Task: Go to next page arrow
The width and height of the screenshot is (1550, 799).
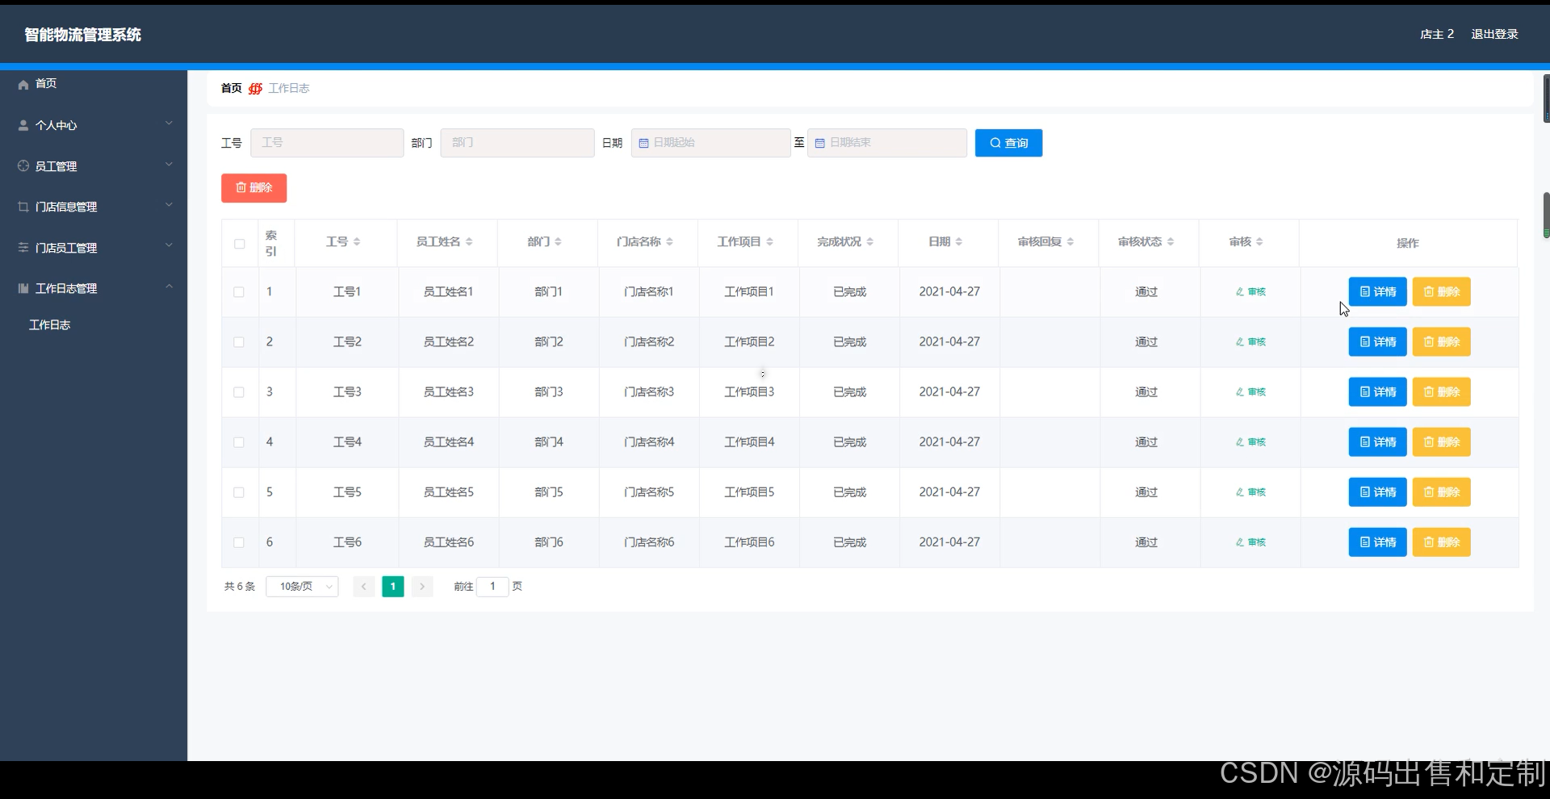Action: [422, 587]
